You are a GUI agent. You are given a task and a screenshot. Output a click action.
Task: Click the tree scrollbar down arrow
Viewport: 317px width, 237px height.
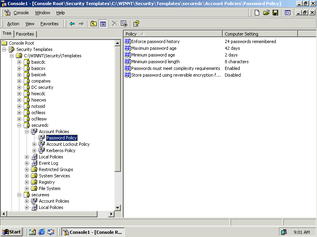pos(118,207)
